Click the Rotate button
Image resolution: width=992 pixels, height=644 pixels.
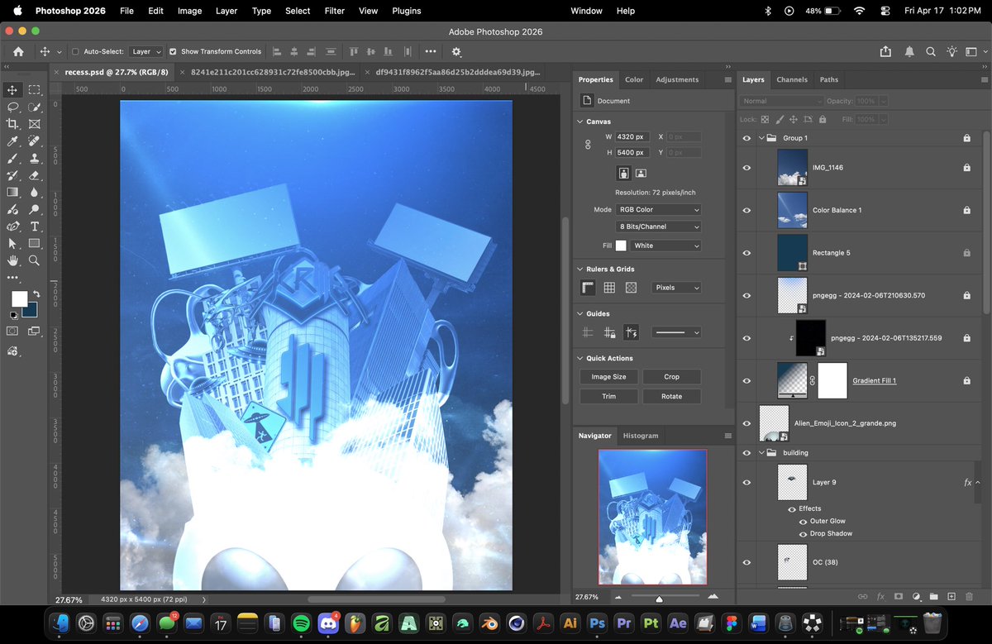tap(672, 396)
